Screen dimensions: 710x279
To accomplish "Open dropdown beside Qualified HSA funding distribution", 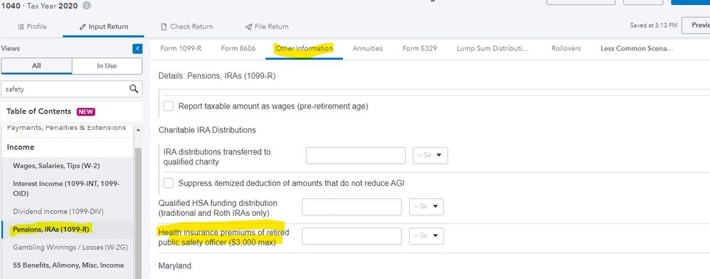I will [426, 207].
